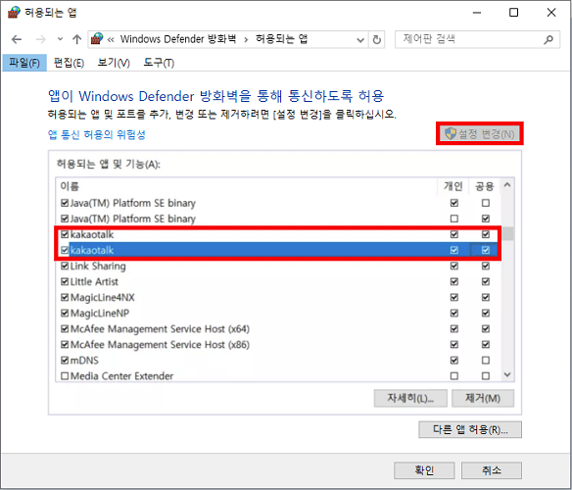The image size is (572, 490).
Task: Confirm with the 확인 button
Action: (x=424, y=470)
